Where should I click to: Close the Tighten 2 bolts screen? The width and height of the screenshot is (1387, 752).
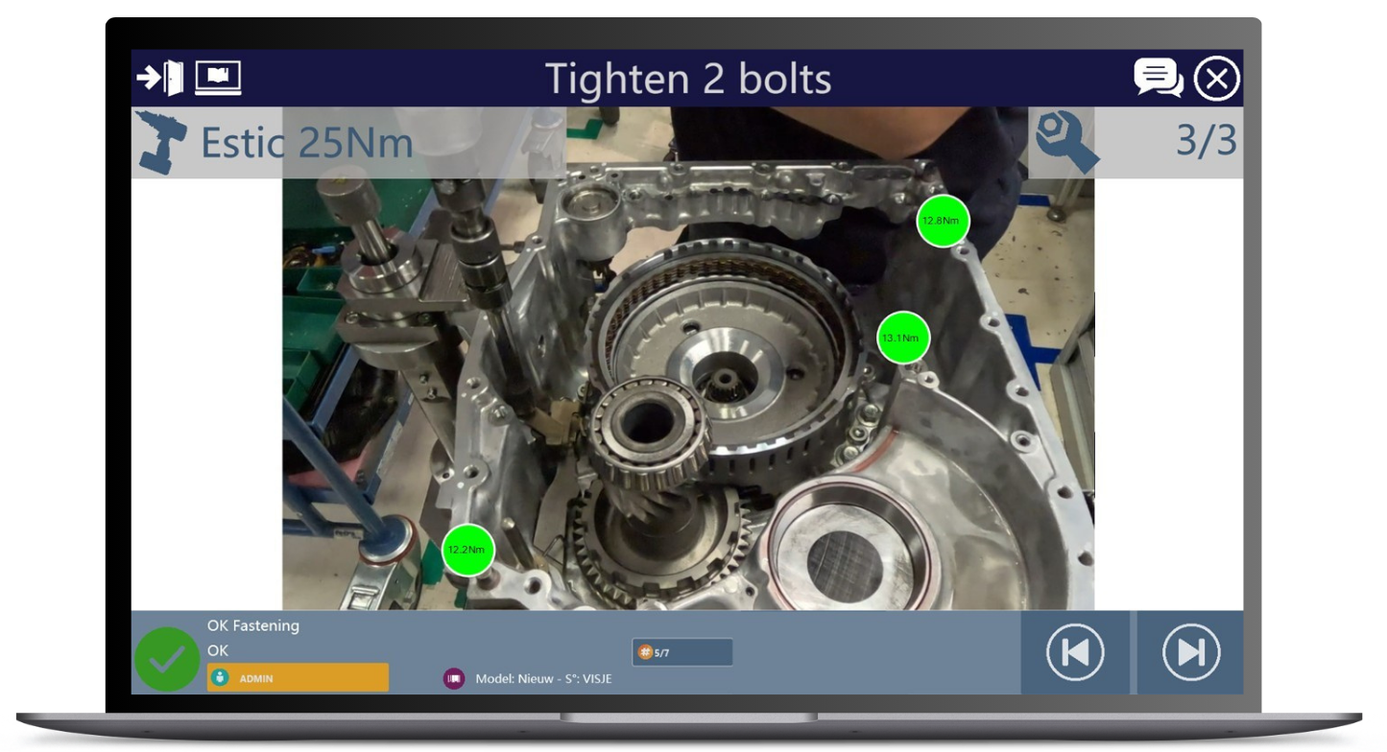coord(1216,79)
